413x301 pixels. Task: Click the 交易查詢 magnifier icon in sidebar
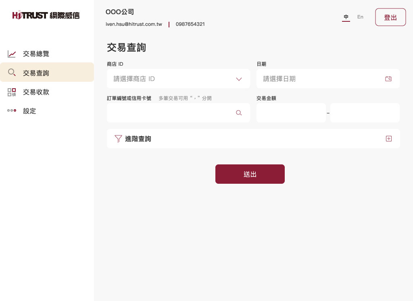point(12,73)
